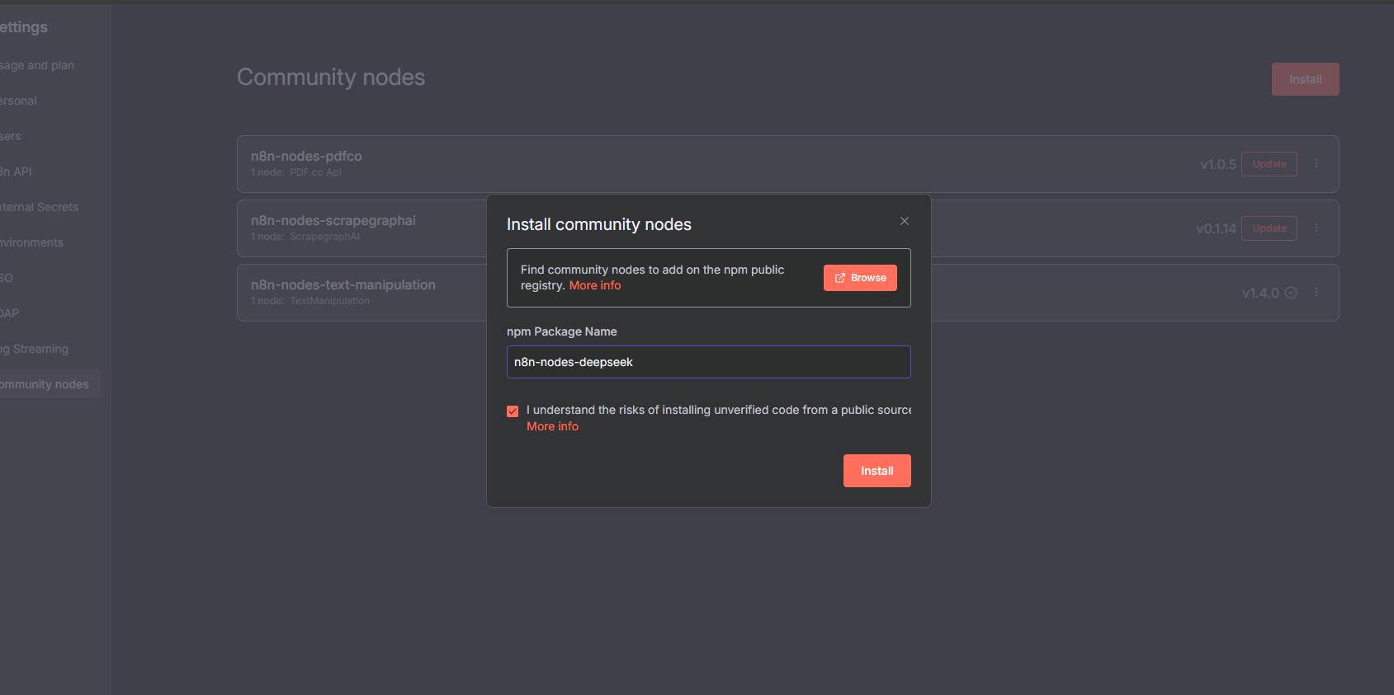Update the n8n-nodes-pdfco package

point(1269,164)
